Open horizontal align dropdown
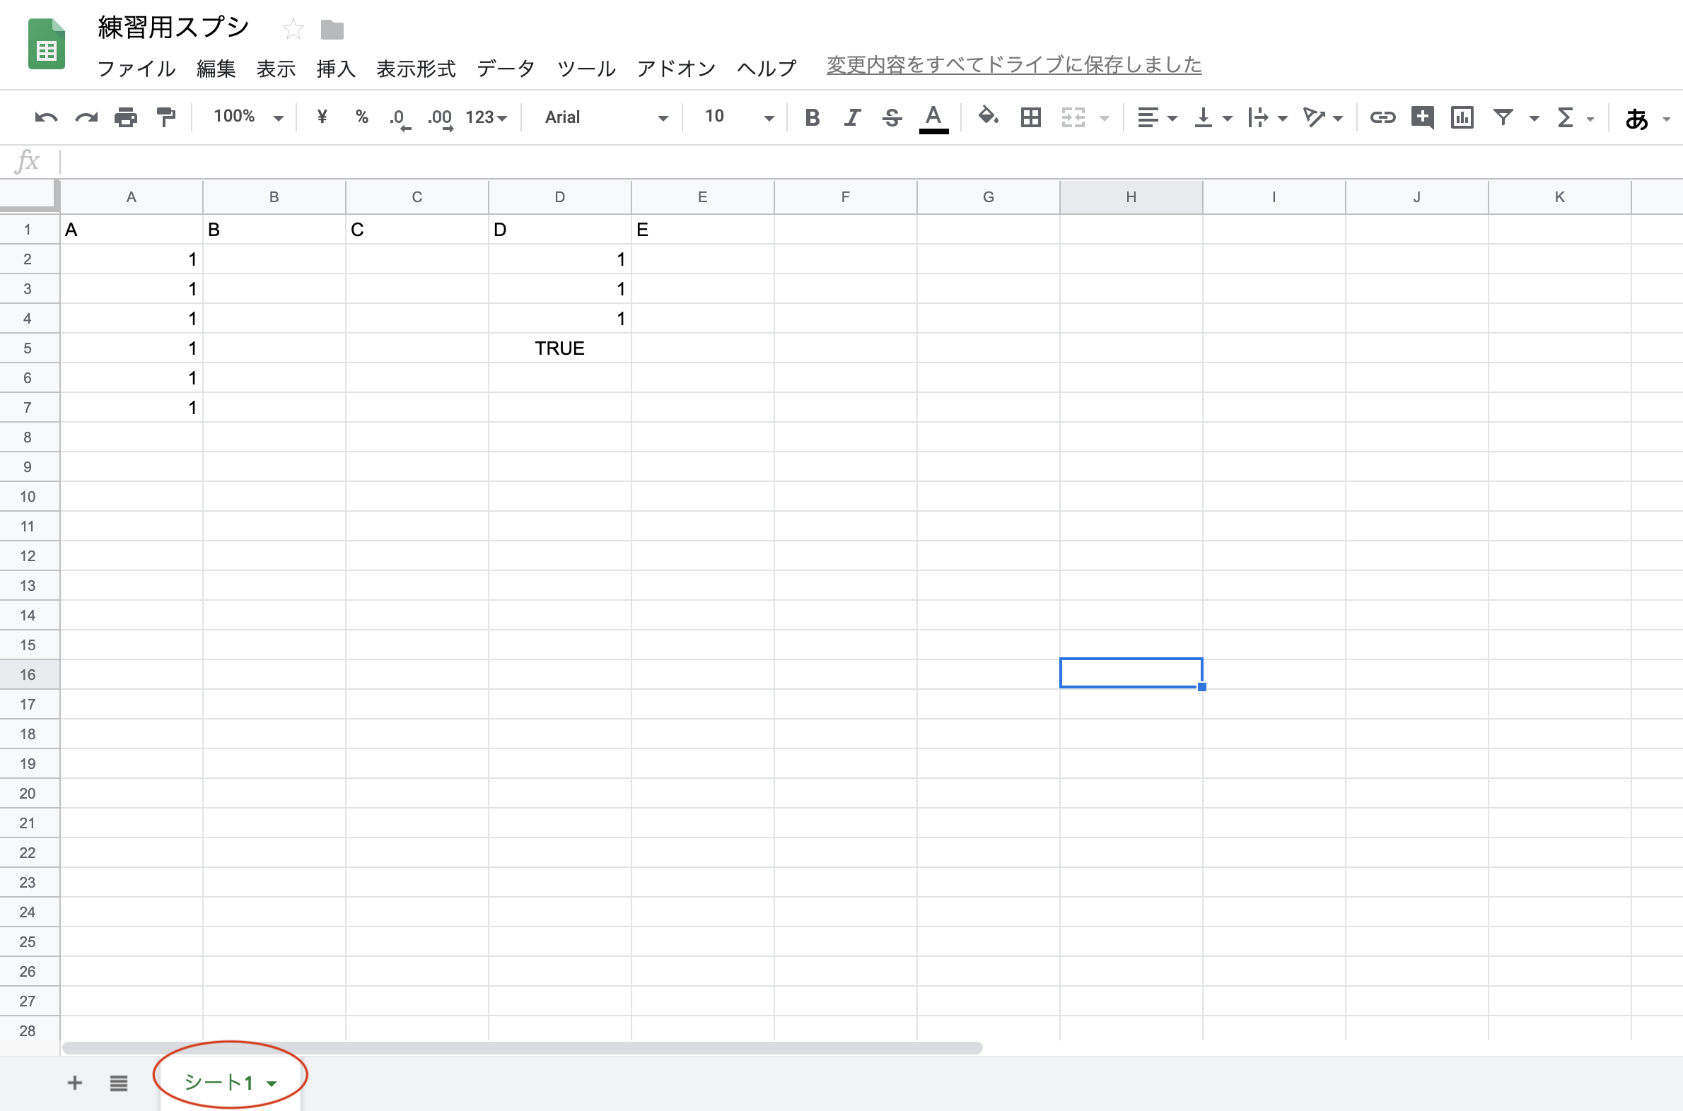The width and height of the screenshot is (1683, 1111). (x=1157, y=117)
